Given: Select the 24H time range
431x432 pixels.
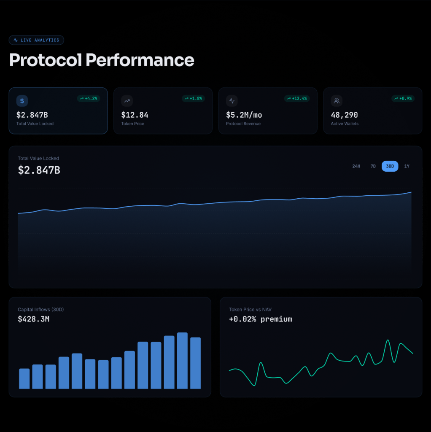Looking at the screenshot, I should 356,166.
